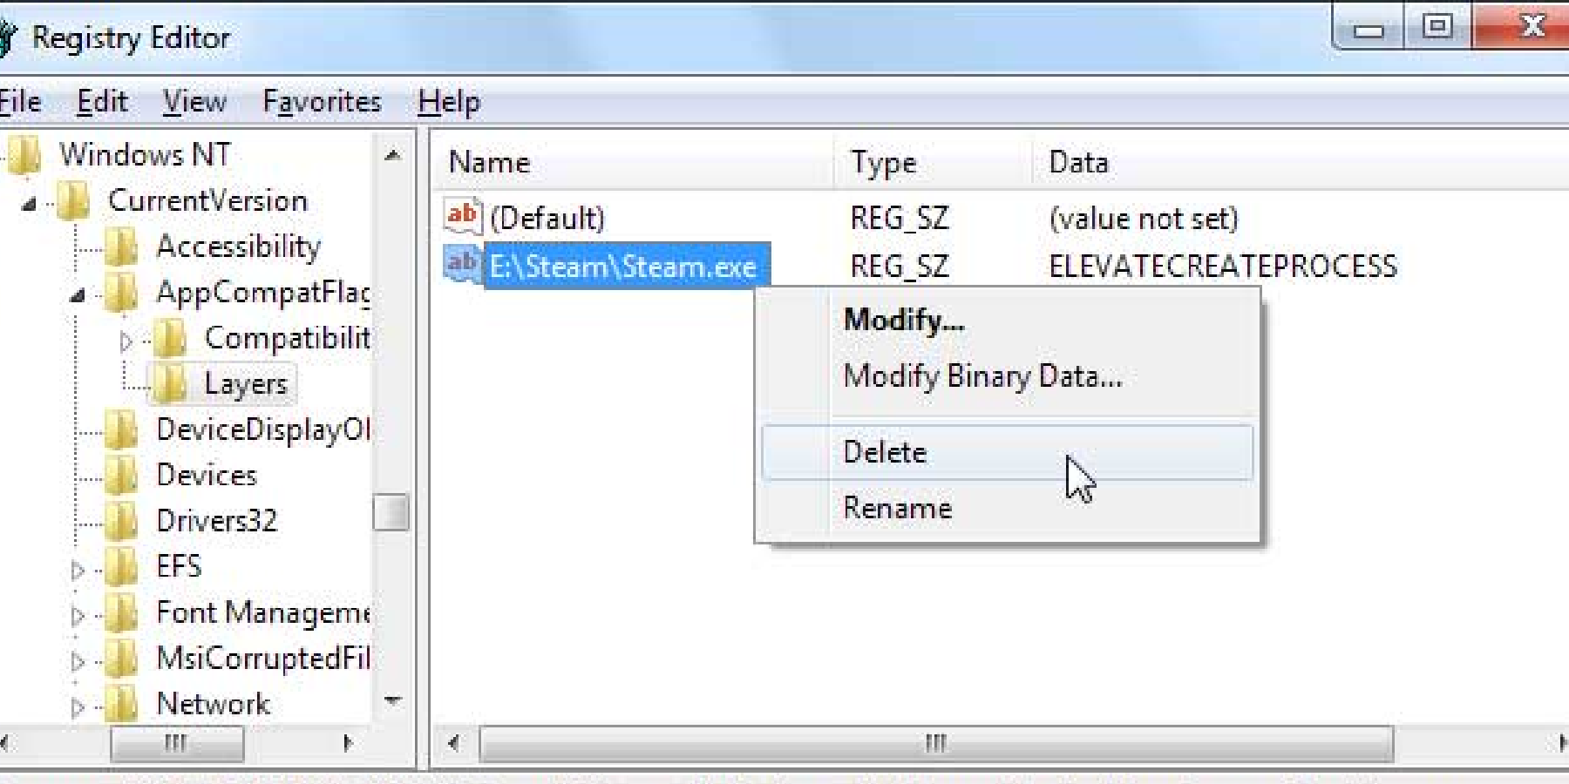The width and height of the screenshot is (1569, 784).
Task: Click the EFS folder icon
Action: pos(121,567)
